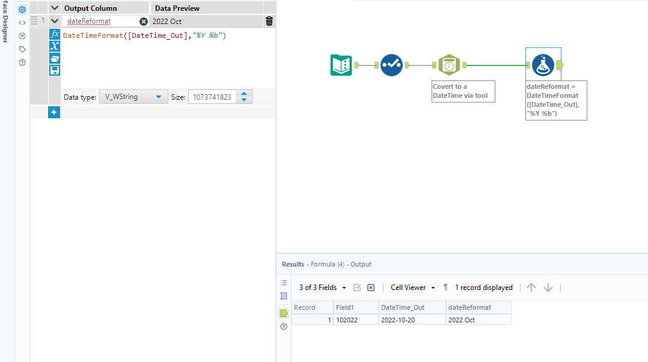This screenshot has height=362, width=648.
Task: Save the expression using the disk icon
Action: click(54, 70)
